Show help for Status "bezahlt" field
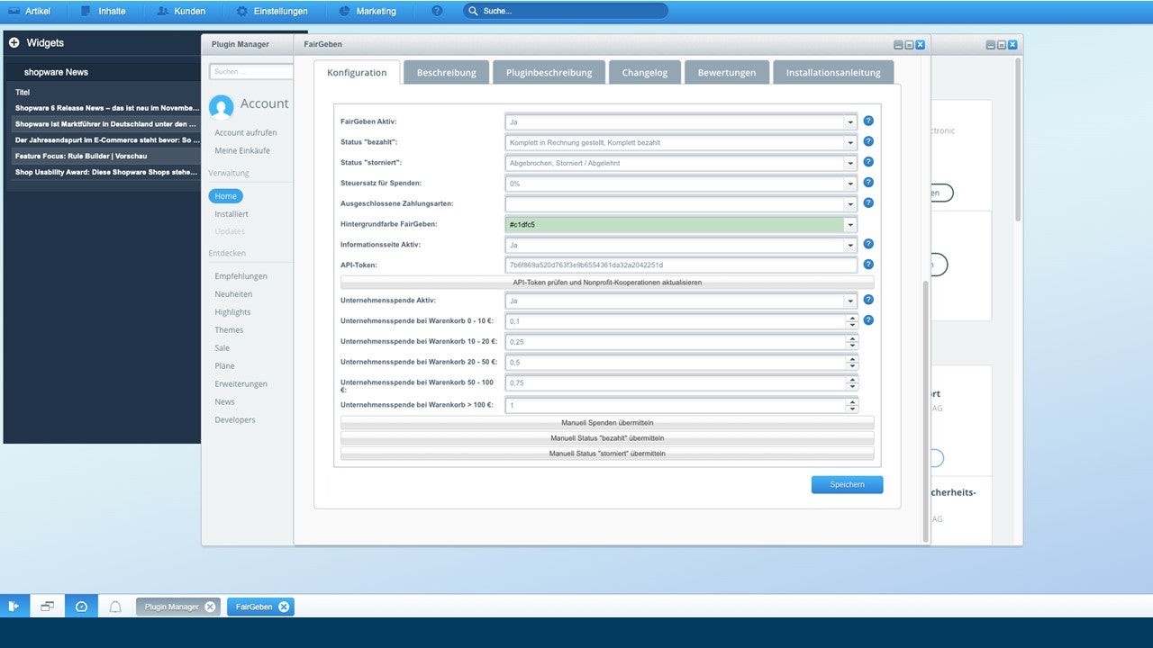The image size is (1153, 648). point(868,141)
